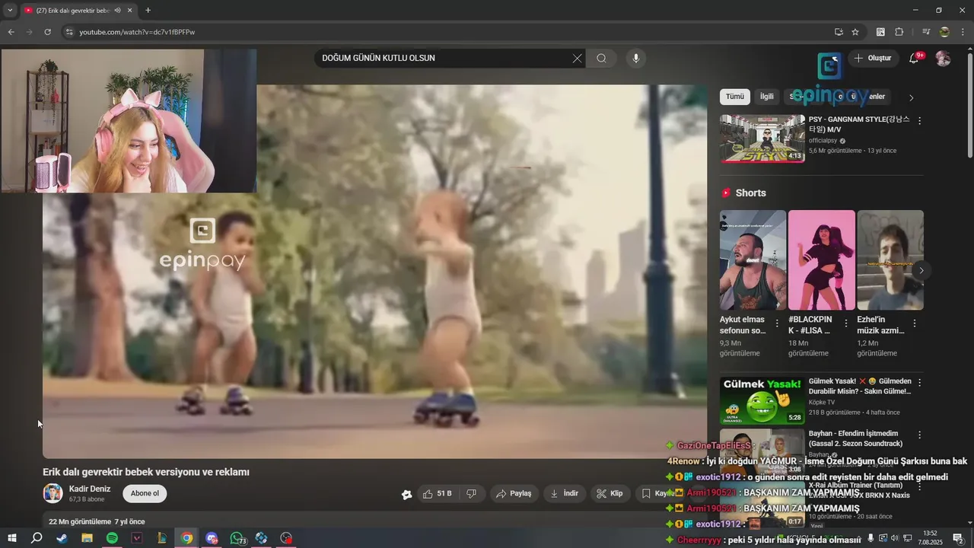Screen dimensions: 974x548
Task: Open Windows notification center icon
Action: coord(958,538)
